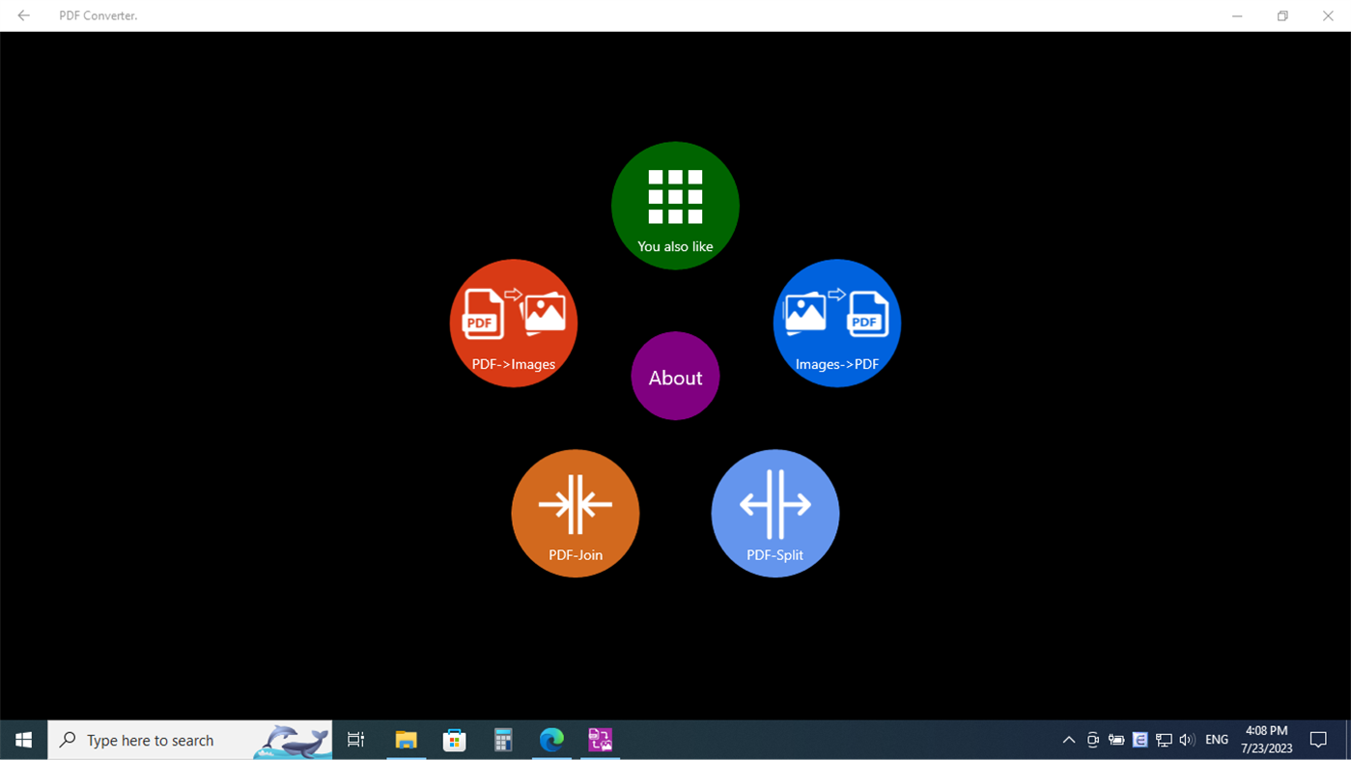
Task: Open the Images->PDF conversion tool
Action: pyautogui.click(x=836, y=323)
